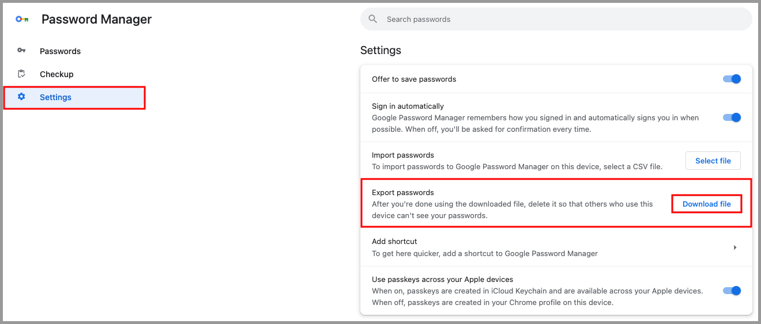The width and height of the screenshot is (761, 324).
Task: Click Download file to export passwords
Action: point(706,204)
